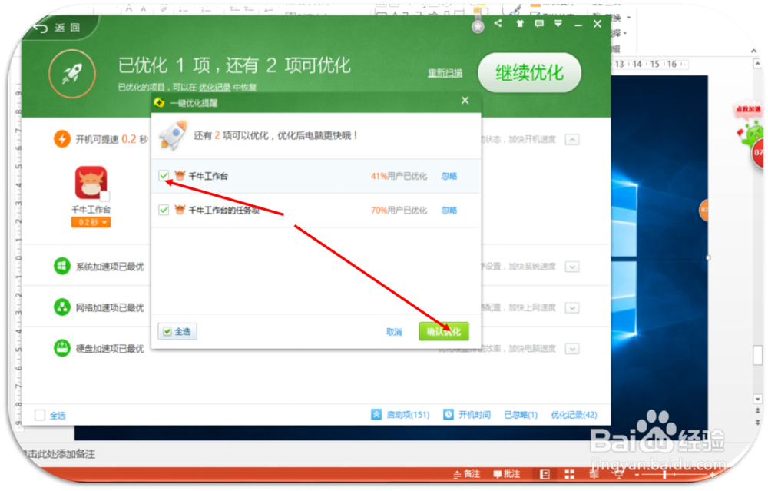The height and width of the screenshot is (491, 768).
Task: Click the share icon in title bar
Action: point(498,23)
